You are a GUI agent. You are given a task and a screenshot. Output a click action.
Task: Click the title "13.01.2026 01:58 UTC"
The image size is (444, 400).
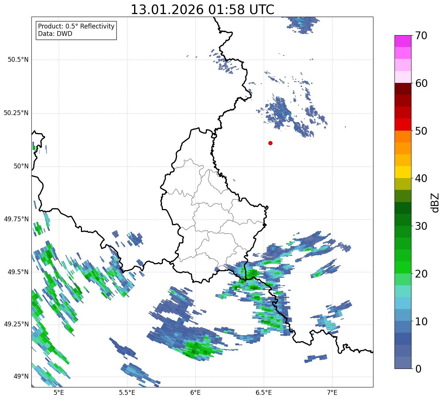point(202,10)
